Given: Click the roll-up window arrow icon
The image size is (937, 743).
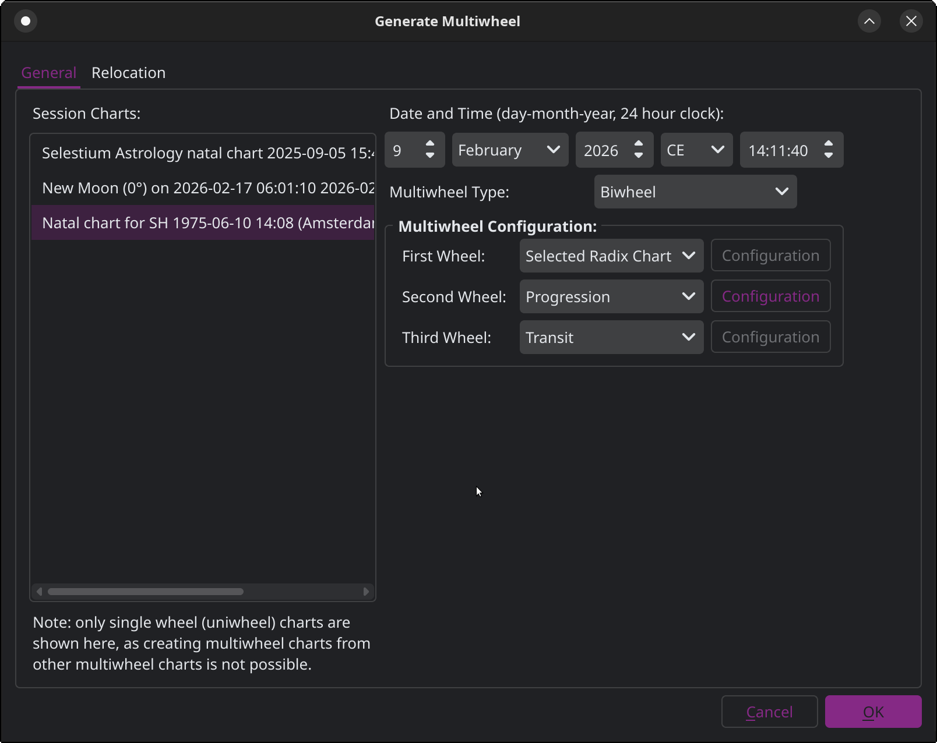Looking at the screenshot, I should (869, 21).
